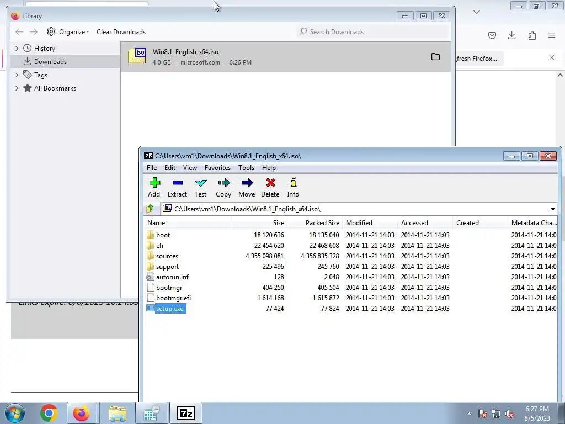The width and height of the screenshot is (565, 424).
Task: Expand the All Bookmarks tree item
Action: [x=17, y=88]
